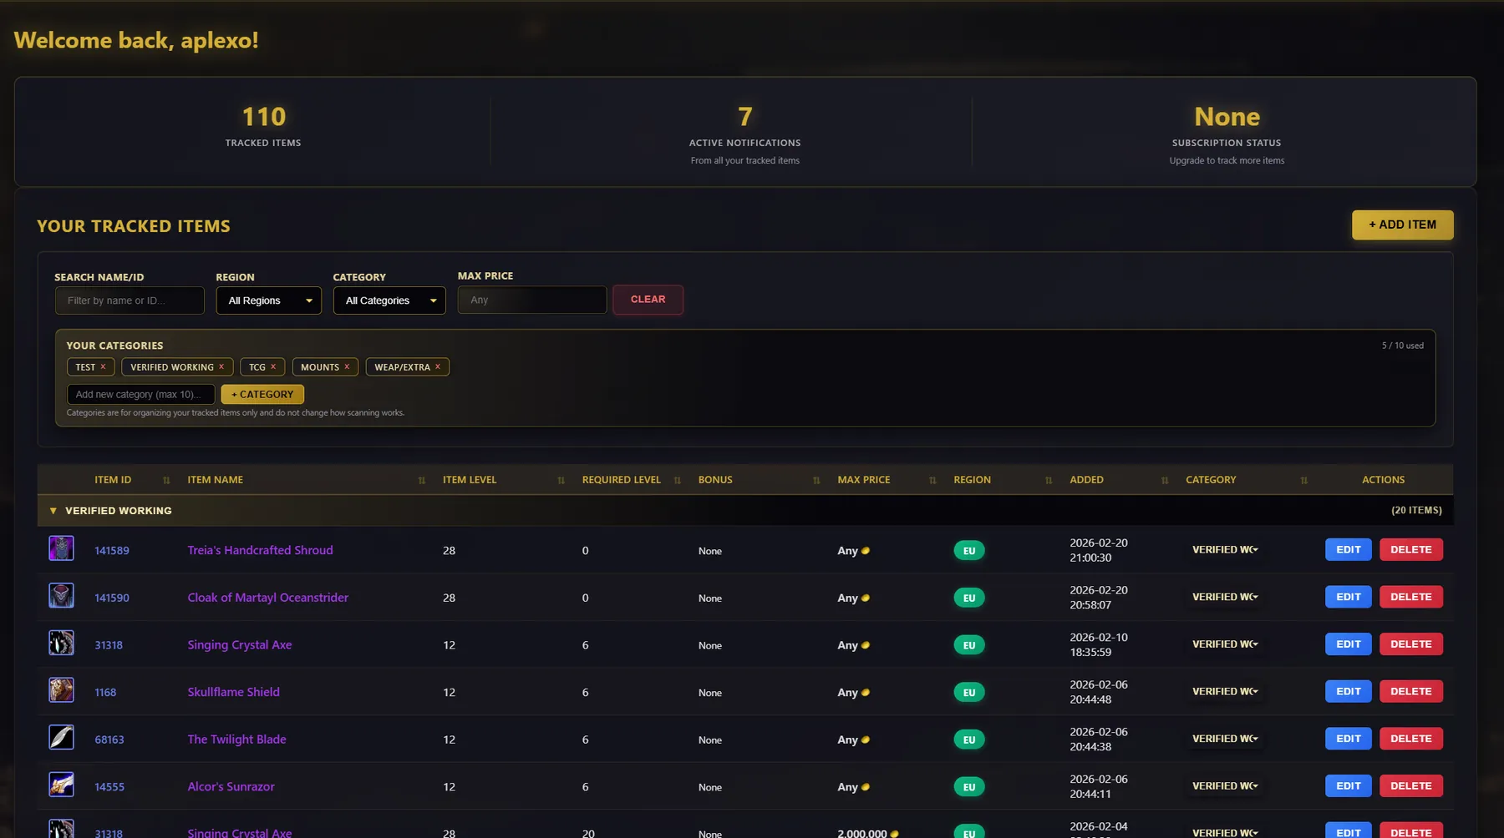The width and height of the screenshot is (1504, 838).
Task: Click Alcor's Sunrazor item icon
Action: click(61, 785)
